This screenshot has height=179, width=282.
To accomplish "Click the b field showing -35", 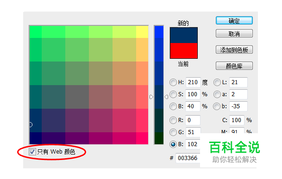I will click(238, 106).
